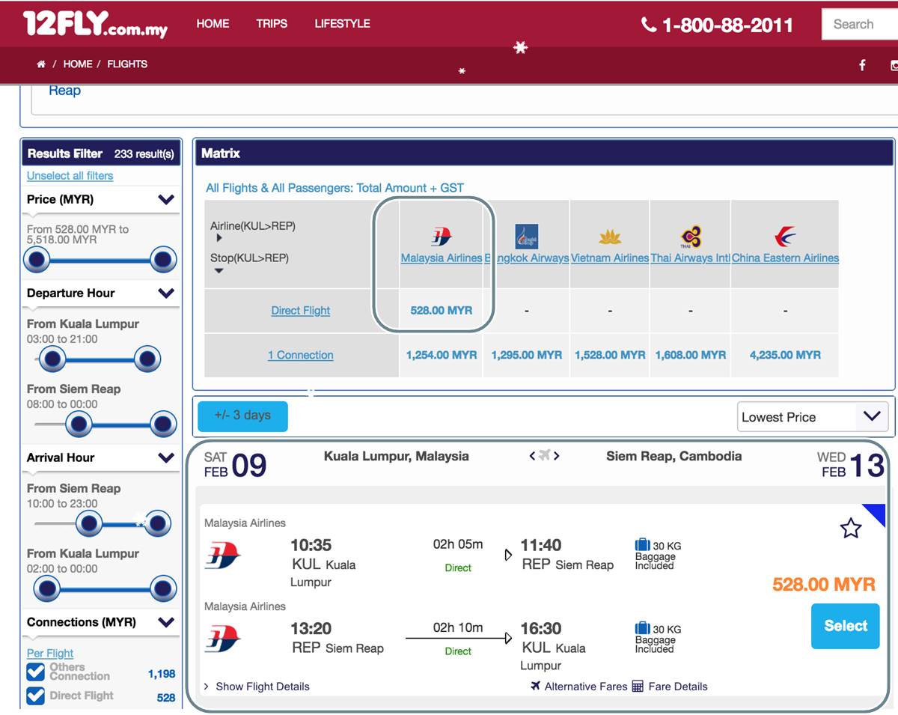The height and width of the screenshot is (715, 898).
Task: Select the 528.00 MYR matrix price cell
Action: point(442,311)
